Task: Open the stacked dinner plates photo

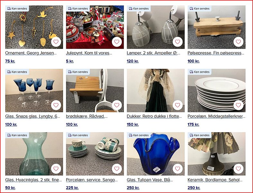Action: [x=217, y=90]
